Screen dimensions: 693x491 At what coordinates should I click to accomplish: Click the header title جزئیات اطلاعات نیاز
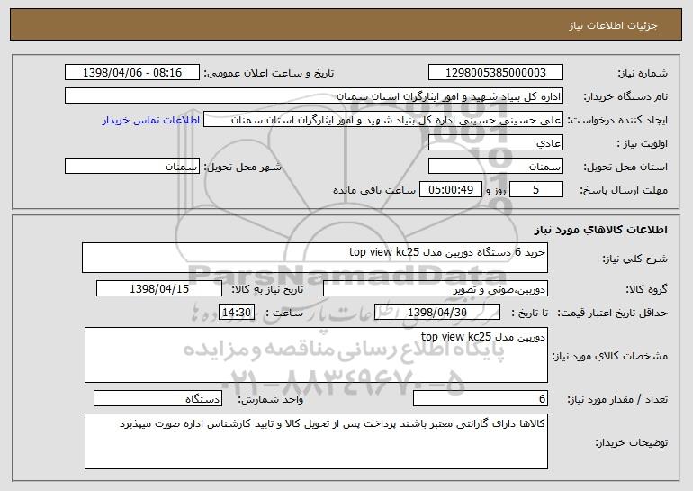coord(613,25)
